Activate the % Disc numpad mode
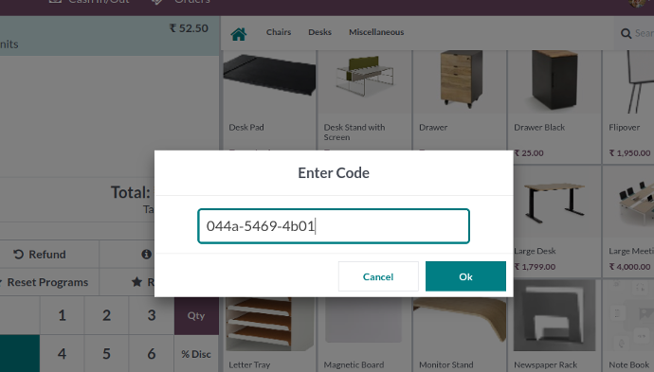The height and width of the screenshot is (372, 654). (196, 354)
